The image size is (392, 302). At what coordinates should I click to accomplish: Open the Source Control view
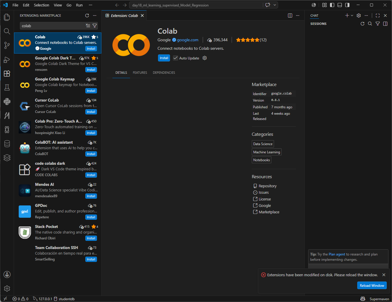click(x=7, y=45)
